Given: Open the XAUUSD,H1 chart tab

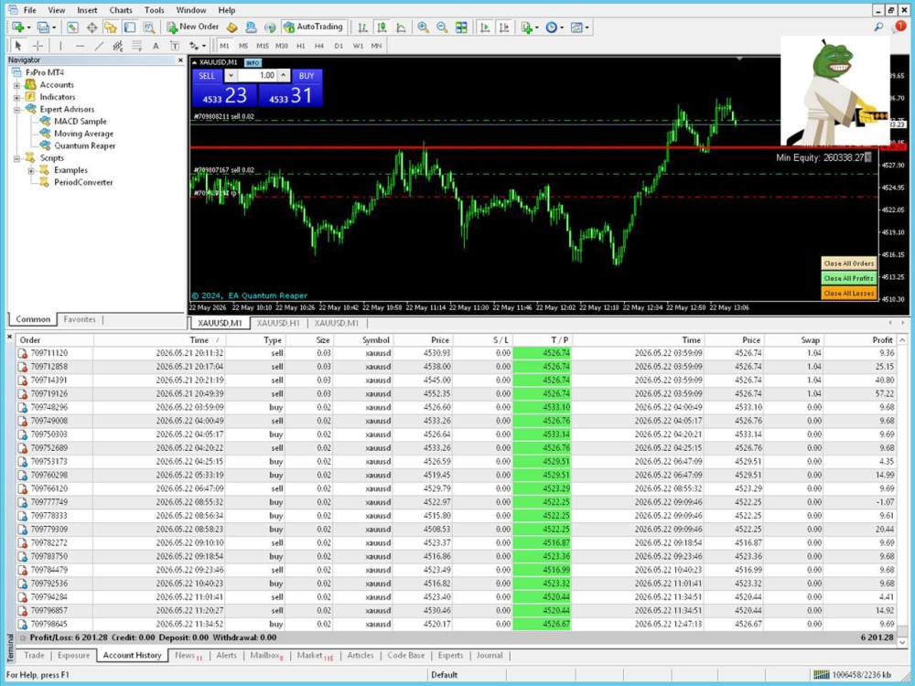Looking at the screenshot, I should [278, 323].
